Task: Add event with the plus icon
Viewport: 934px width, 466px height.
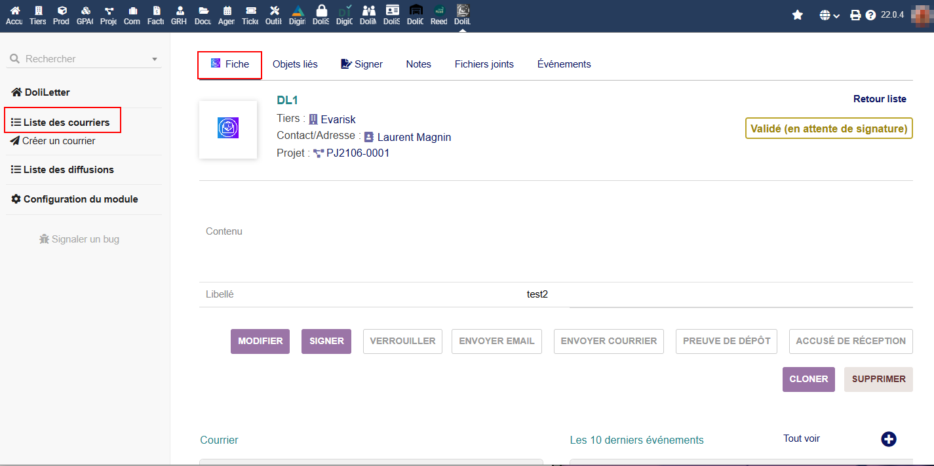Action: [x=888, y=440]
